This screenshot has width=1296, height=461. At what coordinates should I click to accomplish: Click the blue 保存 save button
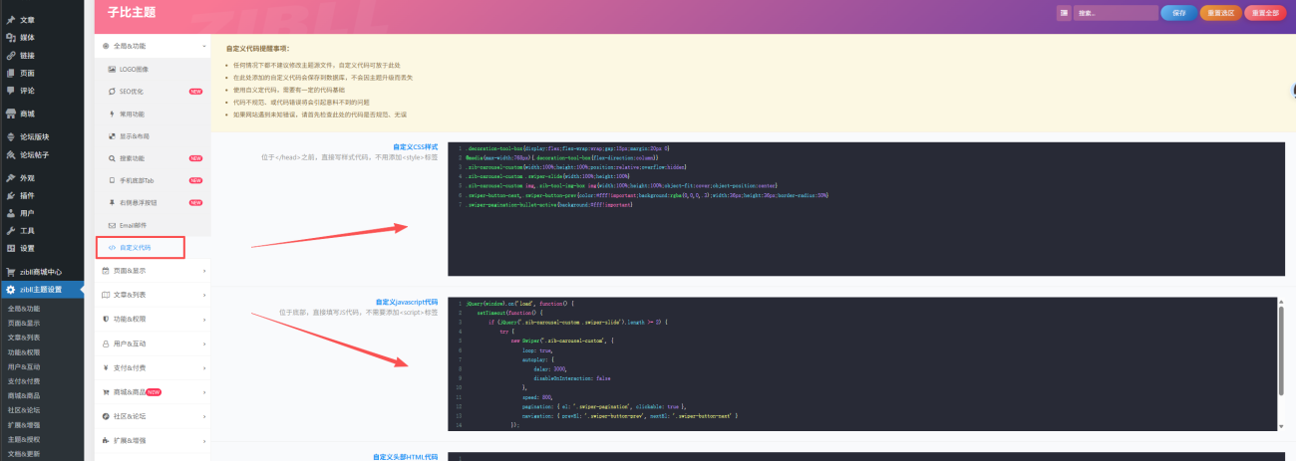(x=1178, y=13)
